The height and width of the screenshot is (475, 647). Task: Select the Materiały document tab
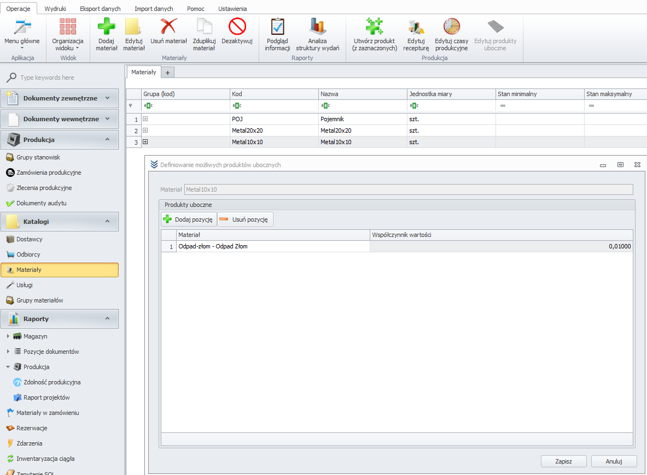(144, 72)
